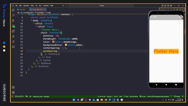Click the command center search box

pyautogui.click(x=101, y=6)
